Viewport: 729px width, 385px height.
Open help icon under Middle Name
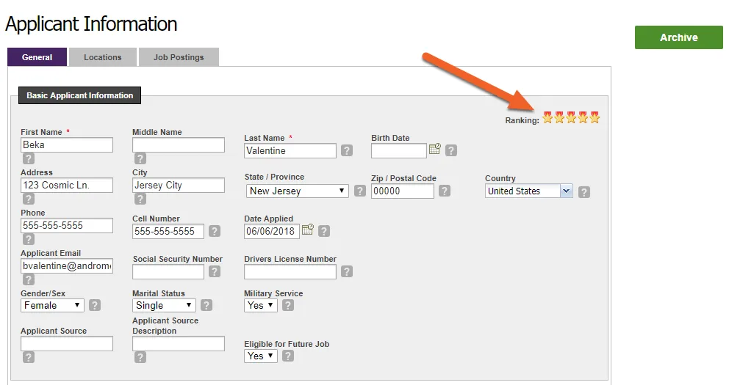(140, 158)
